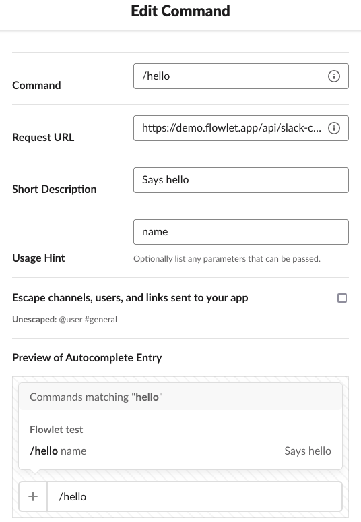Click the 'Unescaped: @user #general' example text

pos(65,319)
